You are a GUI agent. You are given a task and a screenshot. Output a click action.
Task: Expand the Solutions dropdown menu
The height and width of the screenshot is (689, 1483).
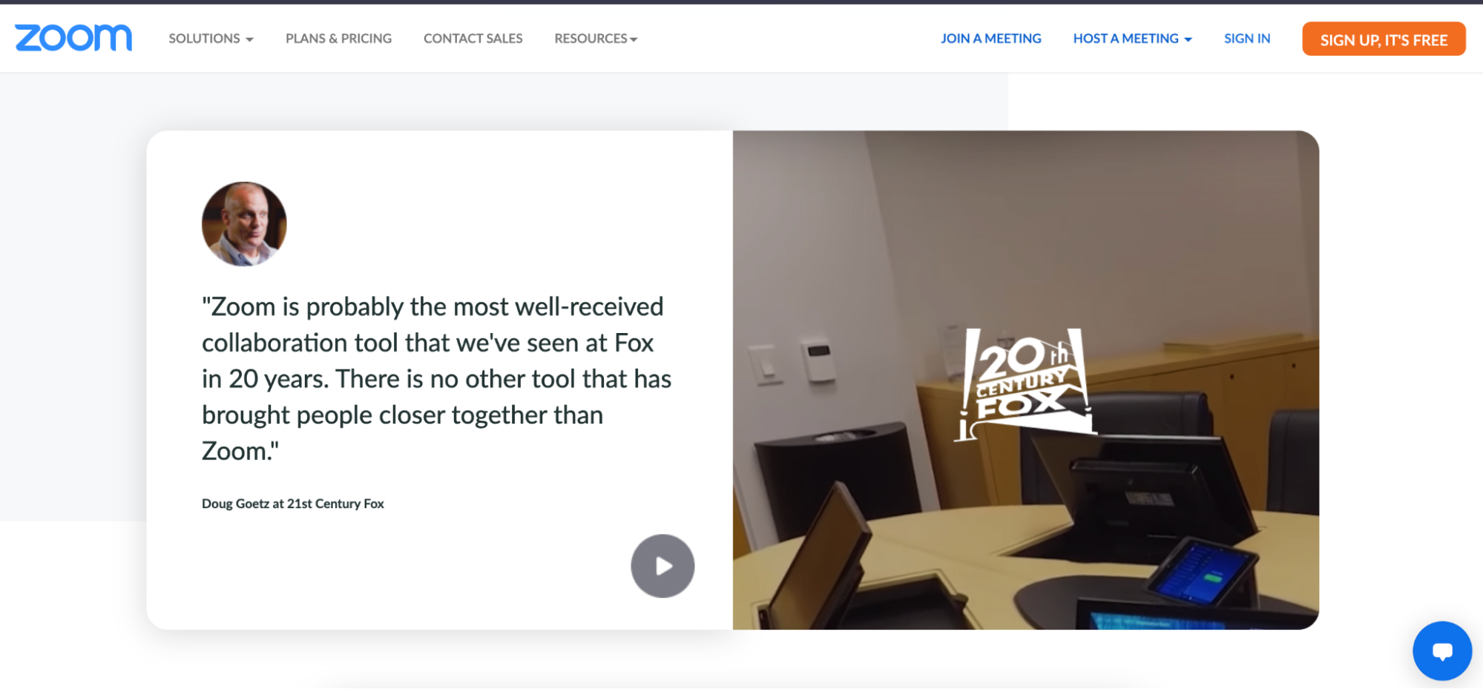[211, 39]
